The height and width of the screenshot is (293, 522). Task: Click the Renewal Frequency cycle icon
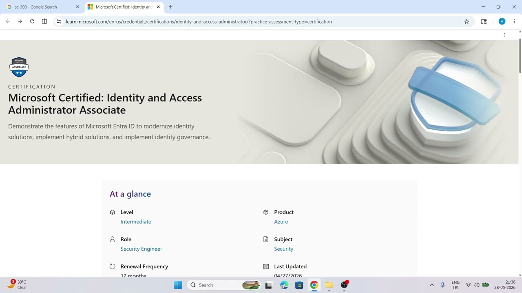coord(113,266)
